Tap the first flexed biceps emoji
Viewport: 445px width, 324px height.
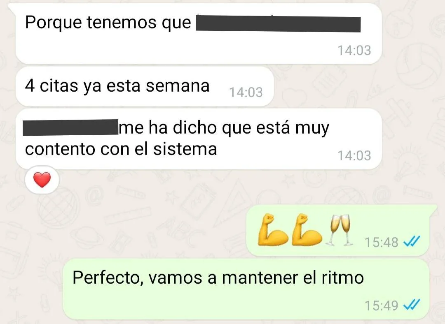pyautogui.click(x=273, y=230)
